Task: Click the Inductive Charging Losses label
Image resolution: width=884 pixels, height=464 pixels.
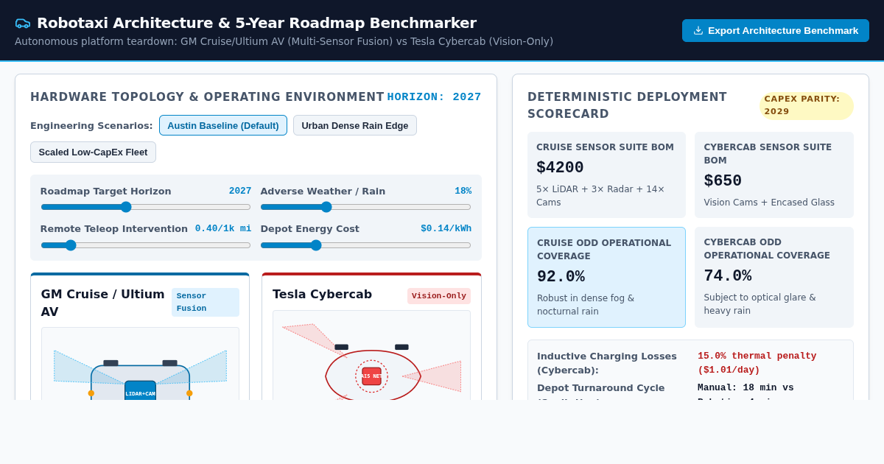Action: [x=607, y=363]
